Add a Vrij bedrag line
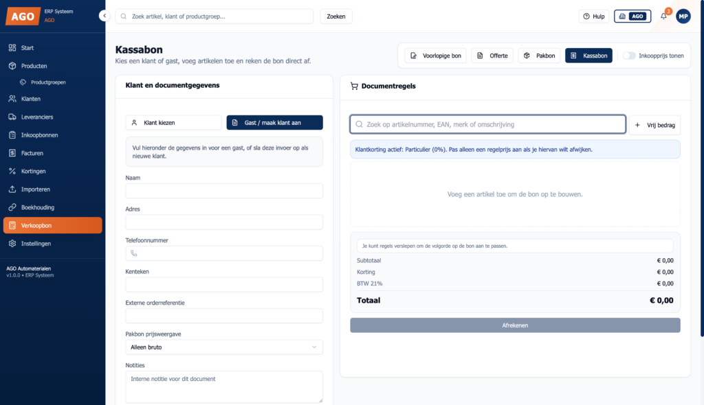The width and height of the screenshot is (704, 405). click(654, 125)
